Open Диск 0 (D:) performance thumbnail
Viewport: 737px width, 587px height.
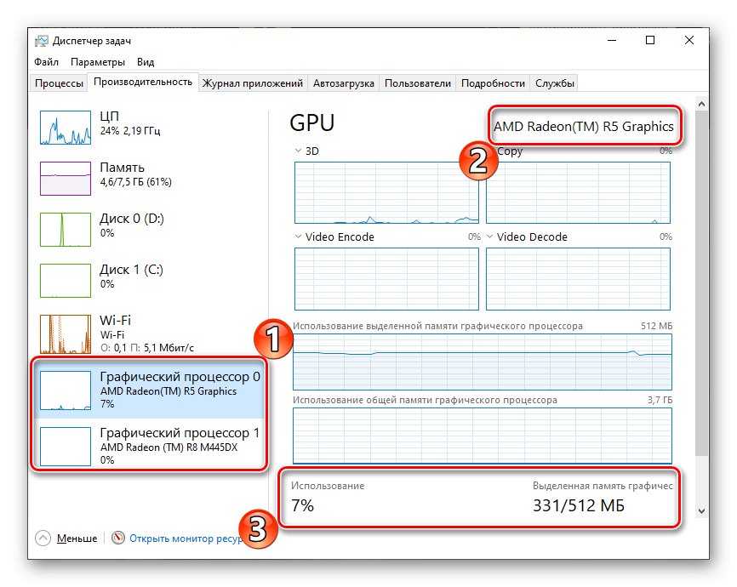point(65,229)
